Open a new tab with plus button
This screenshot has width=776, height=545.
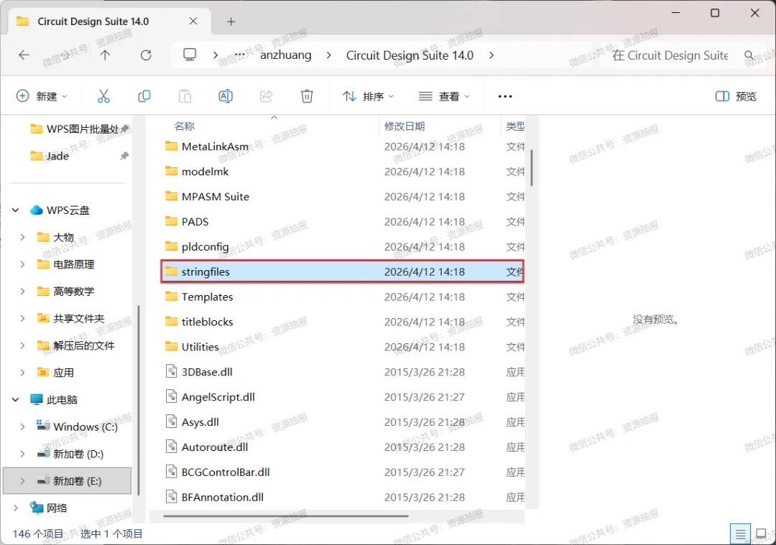click(231, 22)
